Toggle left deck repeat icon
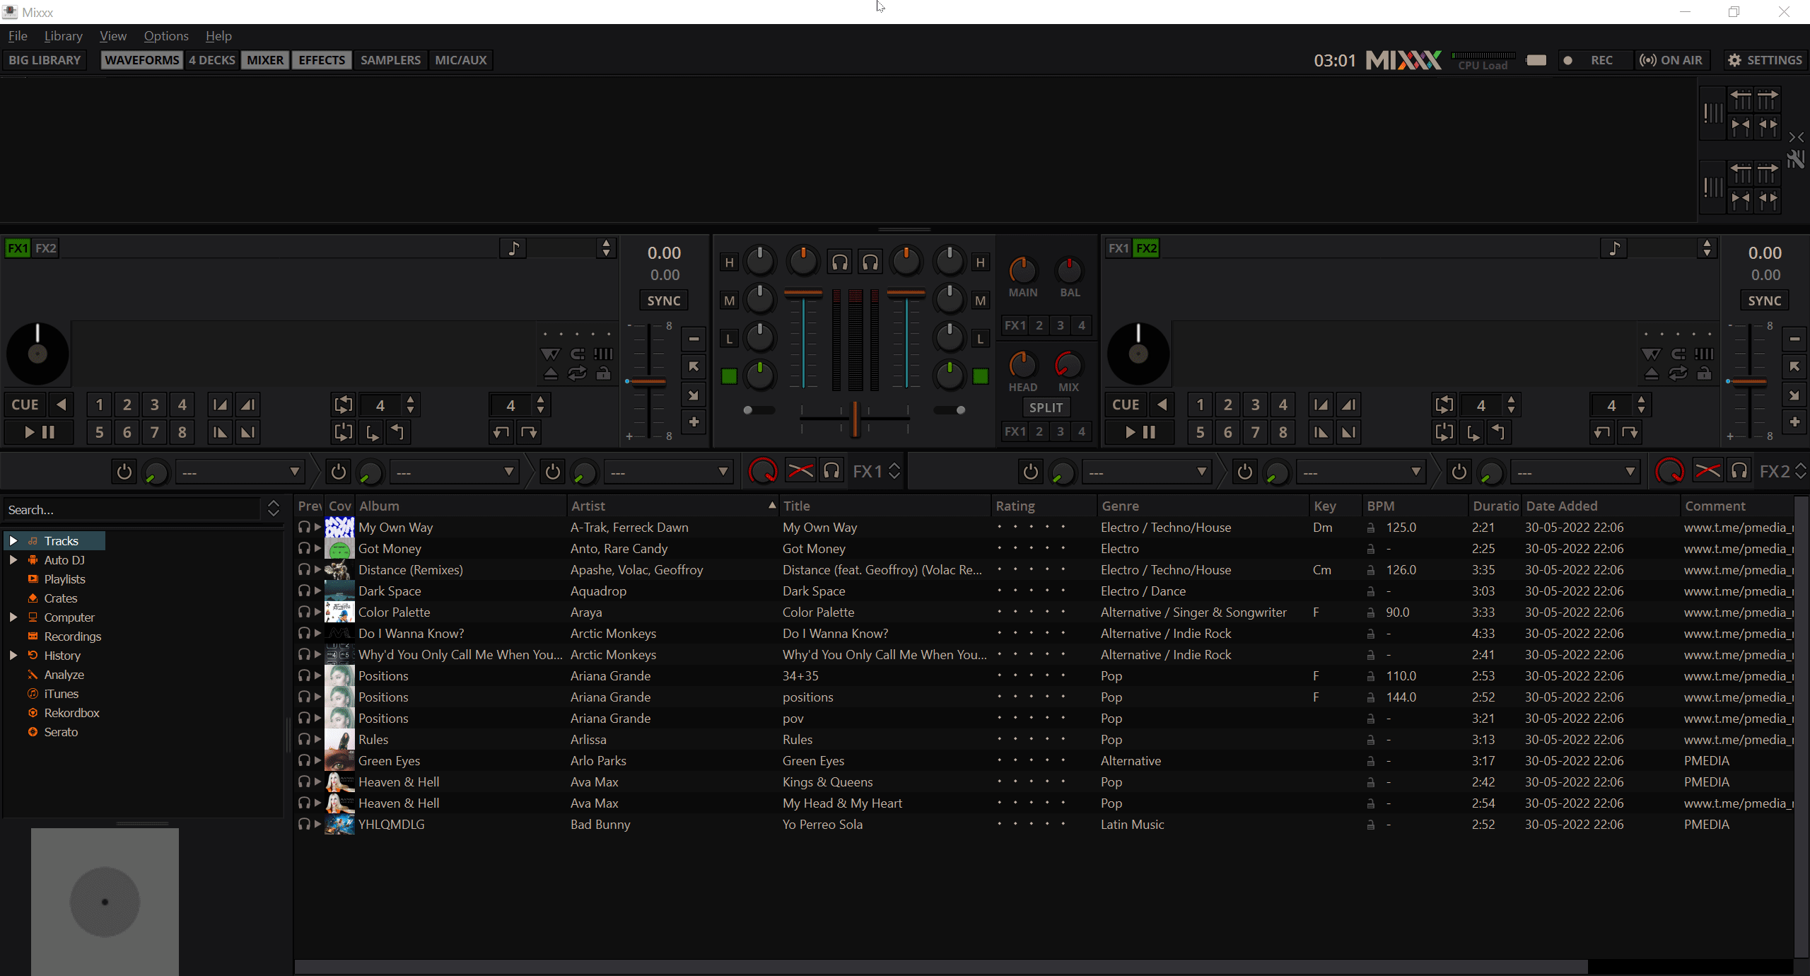1810x976 pixels. pyautogui.click(x=577, y=374)
